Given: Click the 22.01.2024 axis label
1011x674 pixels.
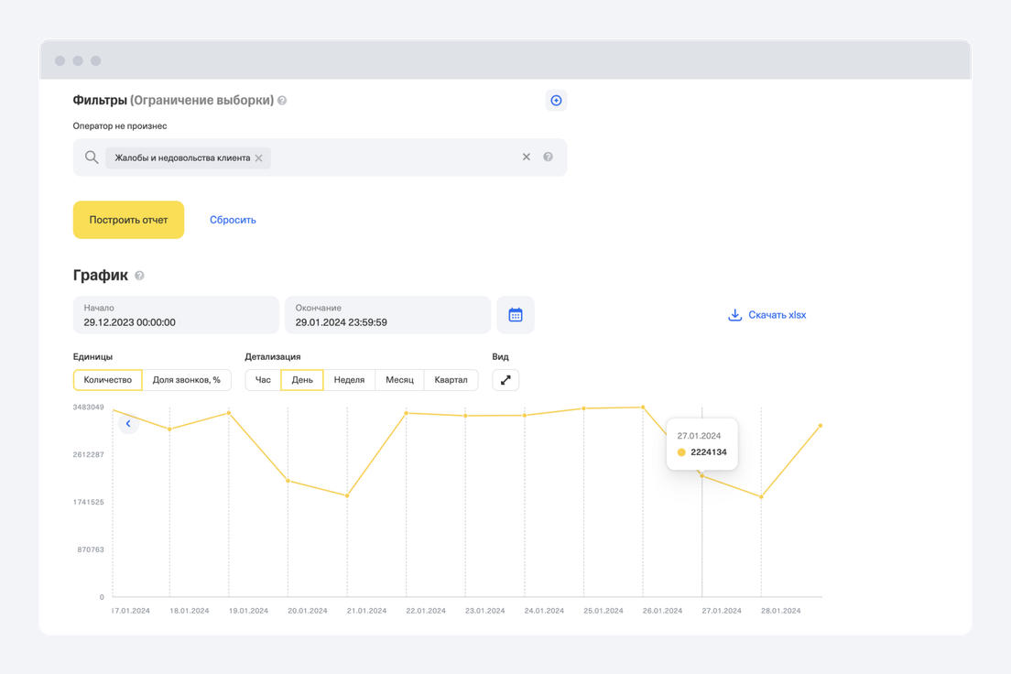Looking at the screenshot, I should [426, 611].
